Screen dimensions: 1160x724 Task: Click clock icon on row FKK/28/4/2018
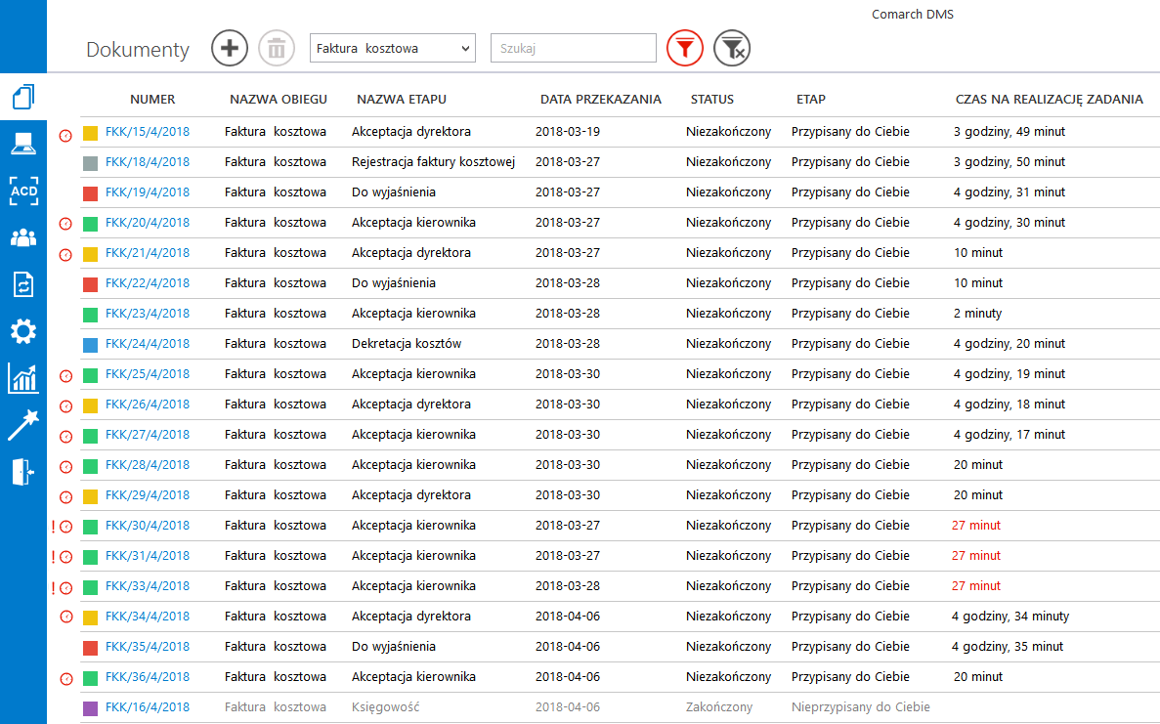coord(65,467)
